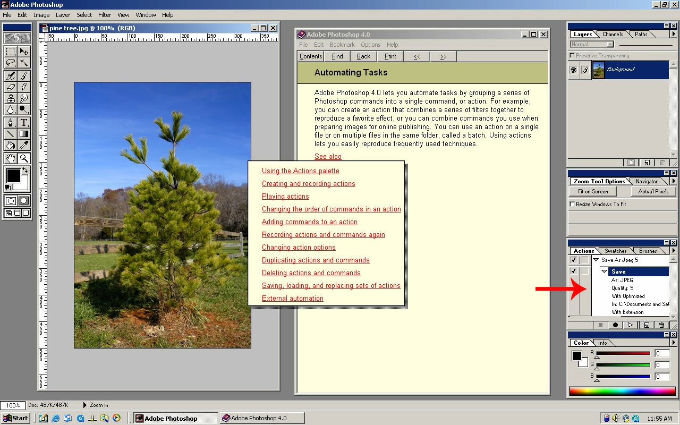The height and width of the screenshot is (425, 680).
Task: Open the Normal blending mode dropdown
Action: coord(592,45)
